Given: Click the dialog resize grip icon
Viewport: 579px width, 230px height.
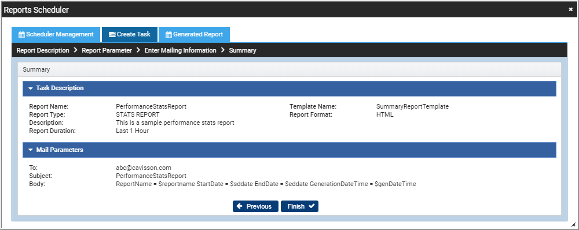Looking at the screenshot, I should click(573, 224).
